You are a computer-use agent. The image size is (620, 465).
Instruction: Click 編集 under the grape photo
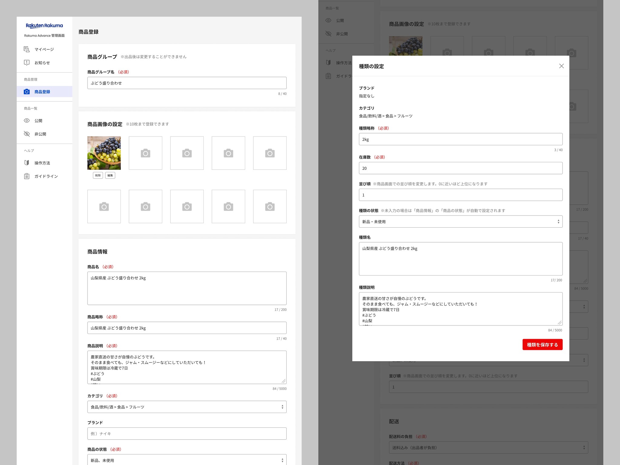110,175
